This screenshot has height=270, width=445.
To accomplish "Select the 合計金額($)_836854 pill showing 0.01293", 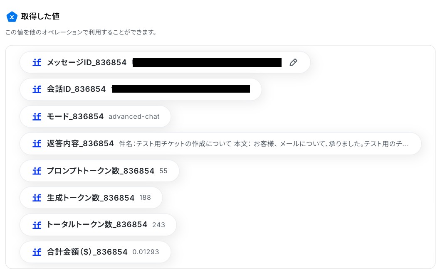I will pyautogui.click(x=95, y=252).
